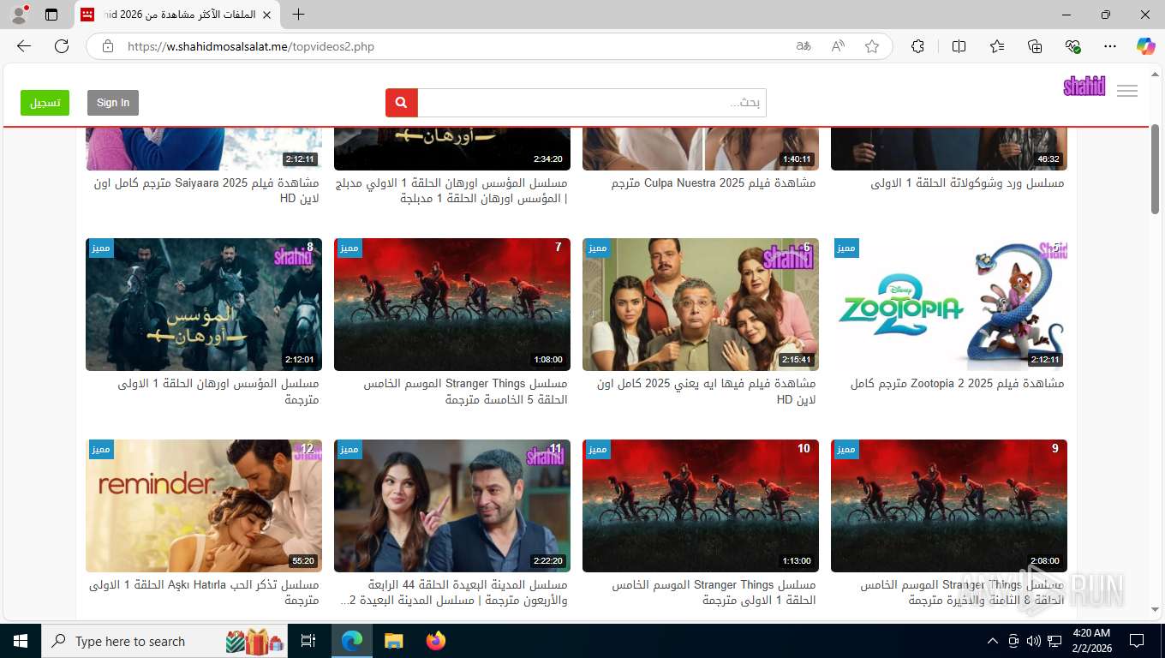This screenshot has height=658, width=1165.
Task: Click the Windows taskbar search box
Action: [164, 641]
